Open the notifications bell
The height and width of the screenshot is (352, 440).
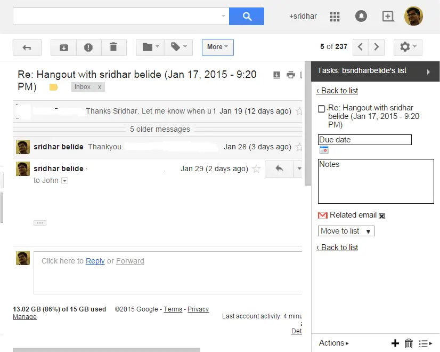pos(361,16)
